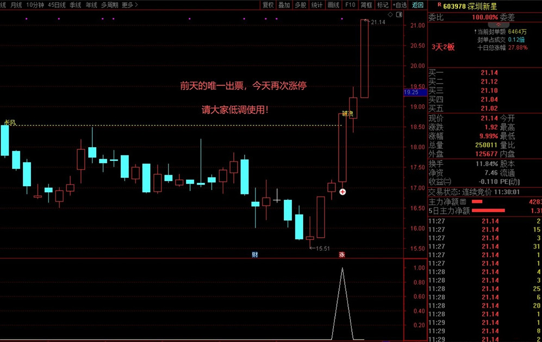The height and width of the screenshot is (342, 542).
Task: Toggle +自选 to add stock to watchlist
Action: point(398,5)
